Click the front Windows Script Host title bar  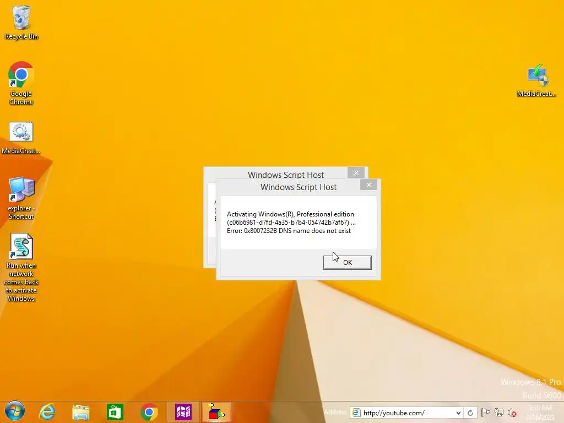[x=298, y=187]
